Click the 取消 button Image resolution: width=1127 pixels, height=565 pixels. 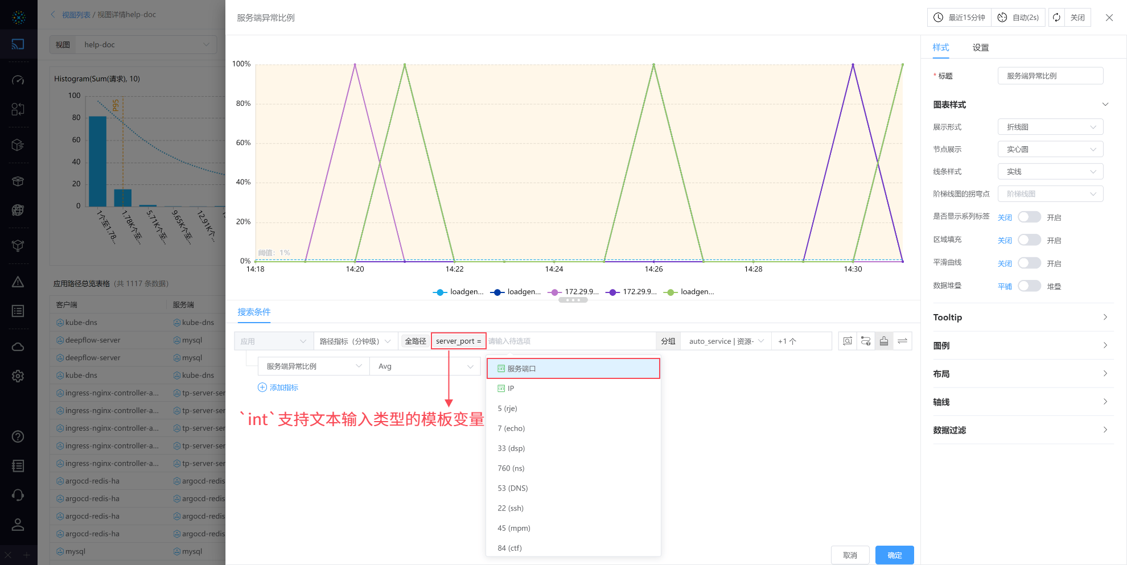850,555
